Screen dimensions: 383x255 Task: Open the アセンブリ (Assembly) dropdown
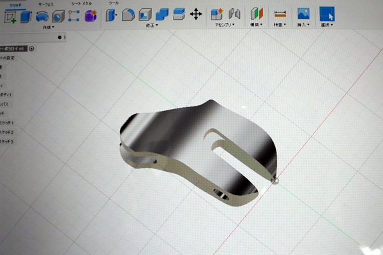coord(225,25)
